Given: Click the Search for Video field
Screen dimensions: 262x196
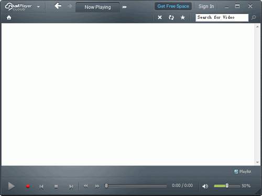Looking at the screenshot, I should click(222, 17).
